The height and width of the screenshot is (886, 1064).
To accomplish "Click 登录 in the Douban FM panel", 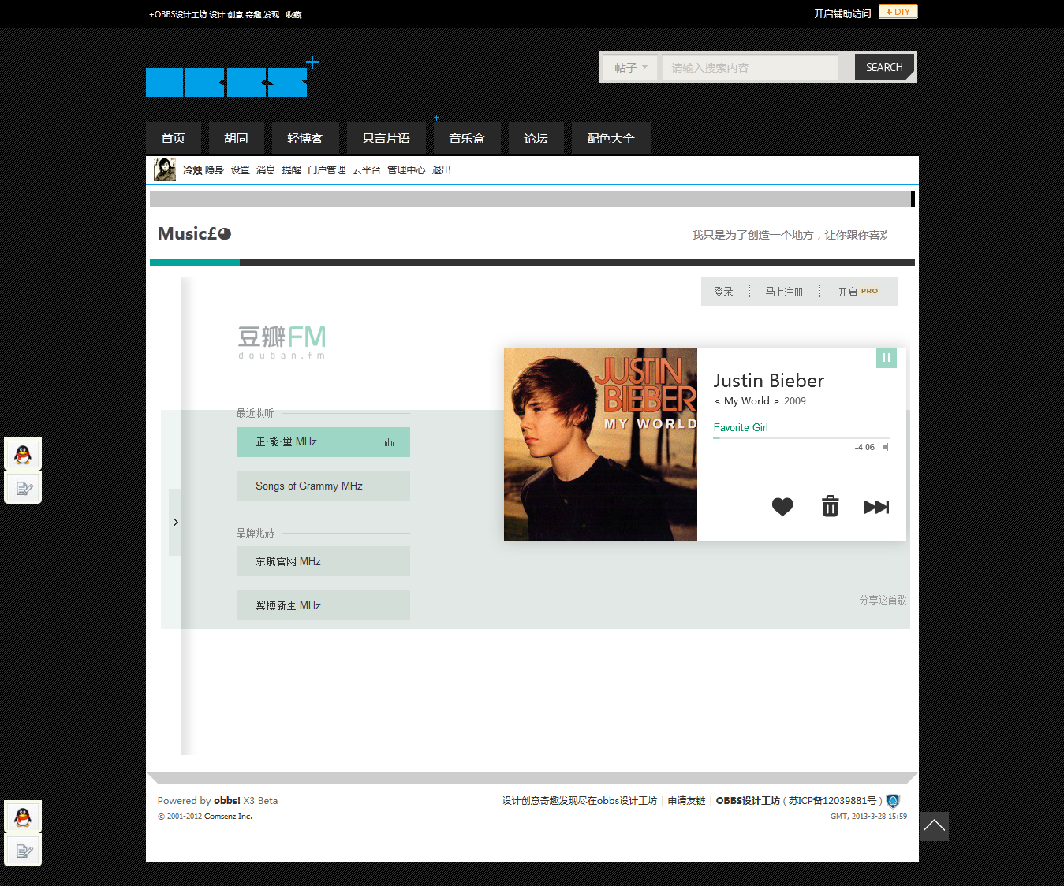I will (724, 292).
